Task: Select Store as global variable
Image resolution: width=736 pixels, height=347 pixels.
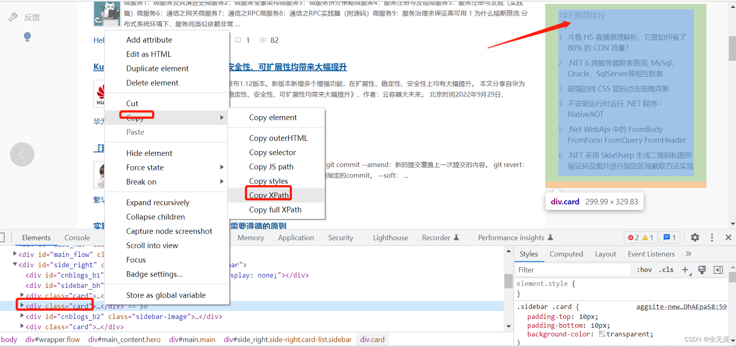Action: point(166,295)
